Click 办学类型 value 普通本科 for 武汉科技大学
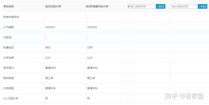The image size is (209, 105). [x=51, y=88]
